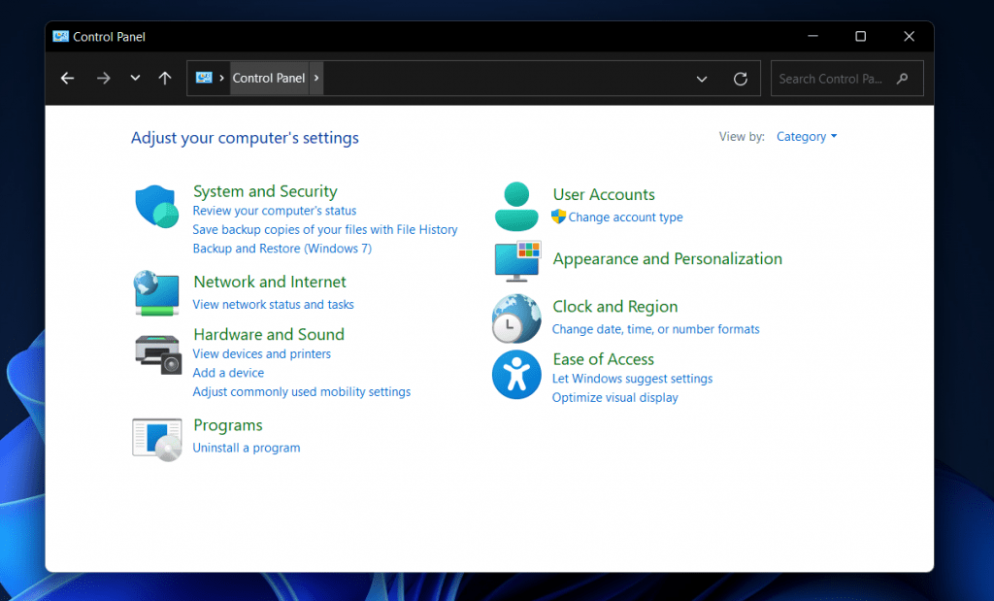
Task: Open the address bar history dropdown
Action: point(702,78)
